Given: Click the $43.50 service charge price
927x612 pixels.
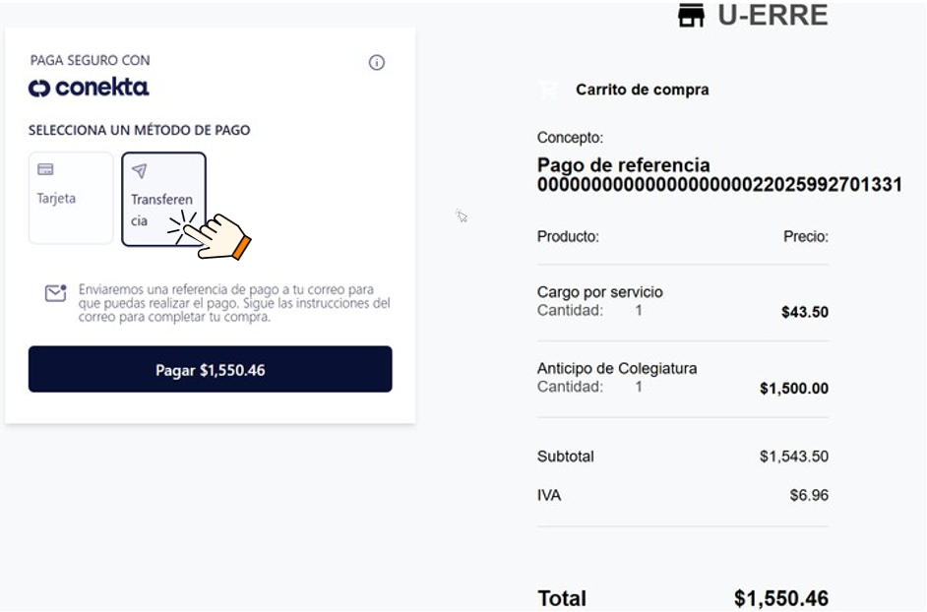Looking at the screenshot, I should coord(804,312).
